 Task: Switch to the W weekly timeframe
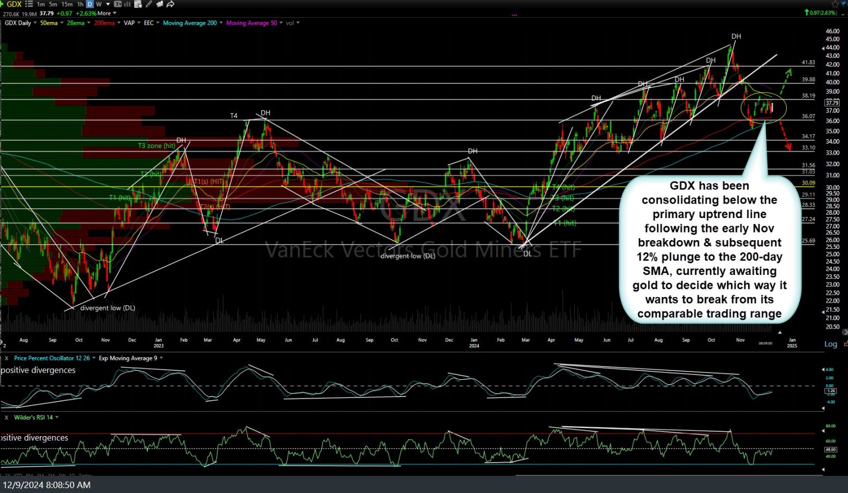(98, 4)
